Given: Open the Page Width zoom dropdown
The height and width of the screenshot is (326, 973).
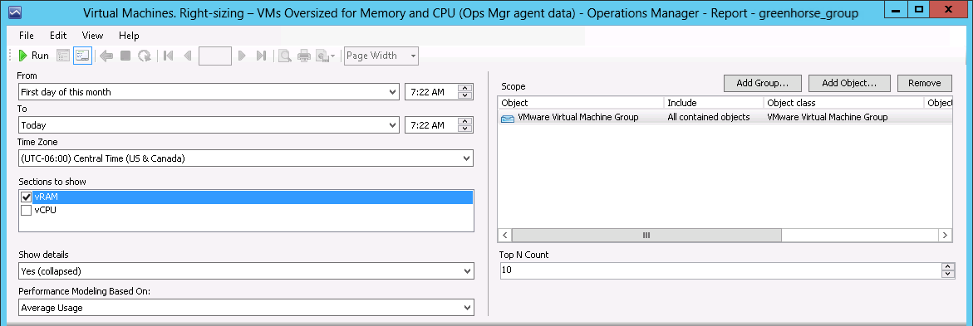Looking at the screenshot, I should (381, 56).
